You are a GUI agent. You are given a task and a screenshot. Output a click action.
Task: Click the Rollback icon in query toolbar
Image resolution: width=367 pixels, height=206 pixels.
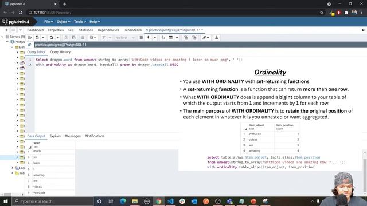tap(194, 38)
